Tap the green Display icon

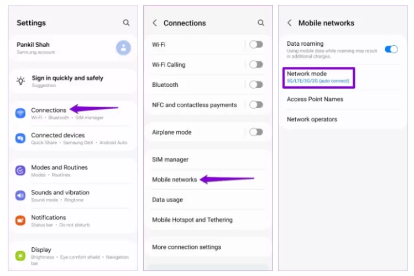(x=20, y=256)
